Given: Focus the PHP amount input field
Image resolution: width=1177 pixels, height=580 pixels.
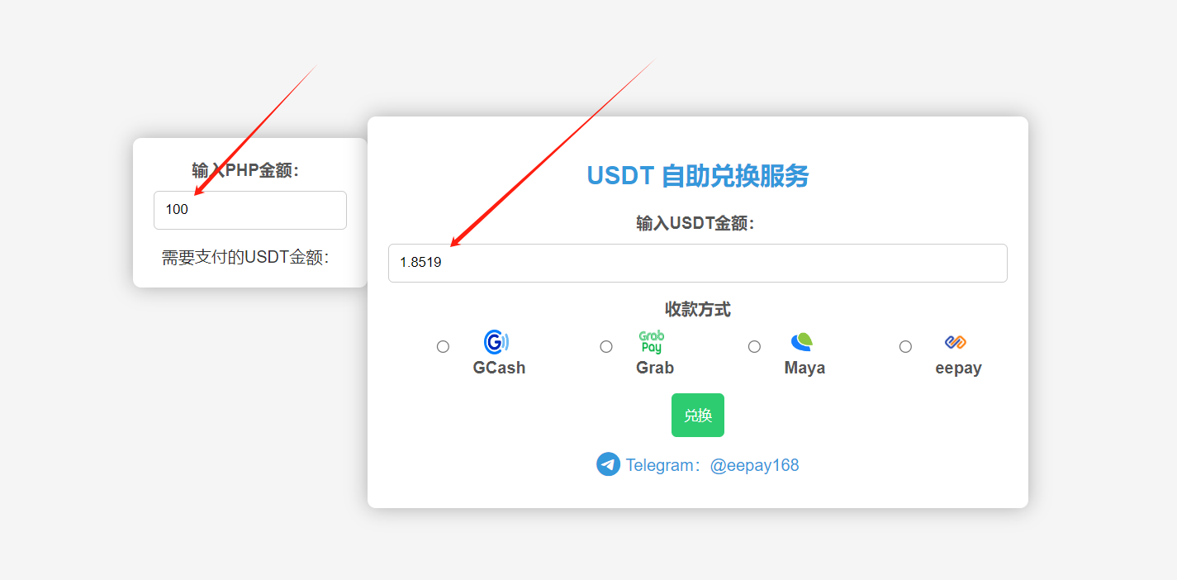Looking at the screenshot, I should (x=250, y=210).
